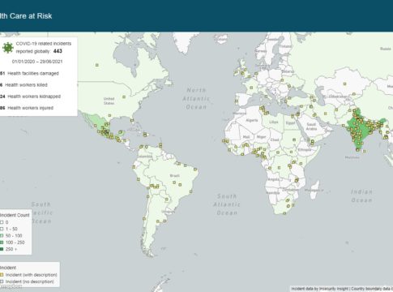393x292 pixels.
Task: Click the 50 - 100 legend swatch
Action: click(x=2, y=236)
